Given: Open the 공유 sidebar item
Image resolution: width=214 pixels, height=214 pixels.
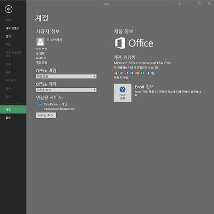Looking at the screenshot, I should pyautogui.click(x=8, y=72).
